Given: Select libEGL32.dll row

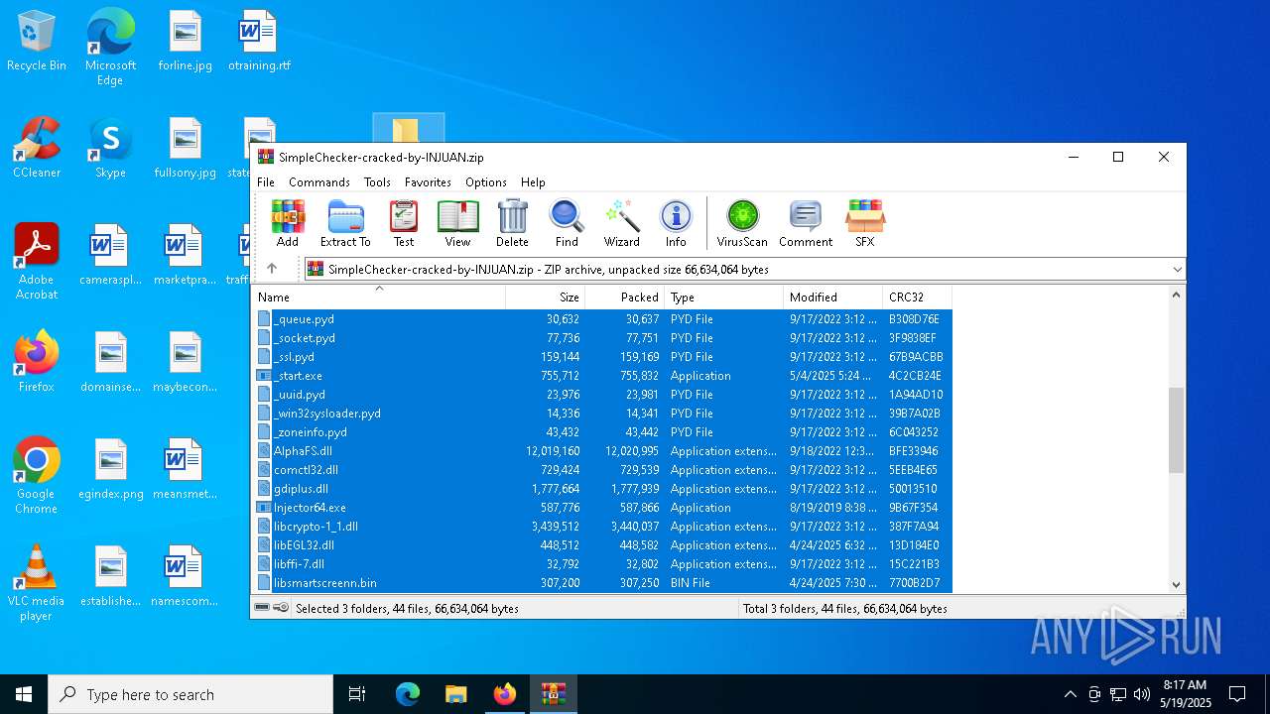Looking at the screenshot, I should [x=602, y=545].
